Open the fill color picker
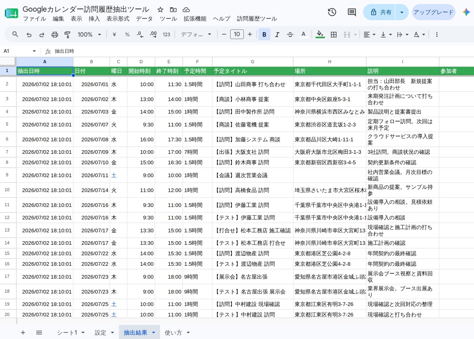Image resolution: width=474 pixels, height=339 pixels. (320, 34)
